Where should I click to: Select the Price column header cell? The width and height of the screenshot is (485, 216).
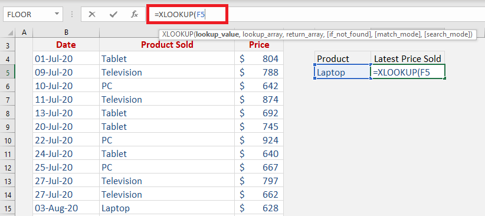click(259, 45)
